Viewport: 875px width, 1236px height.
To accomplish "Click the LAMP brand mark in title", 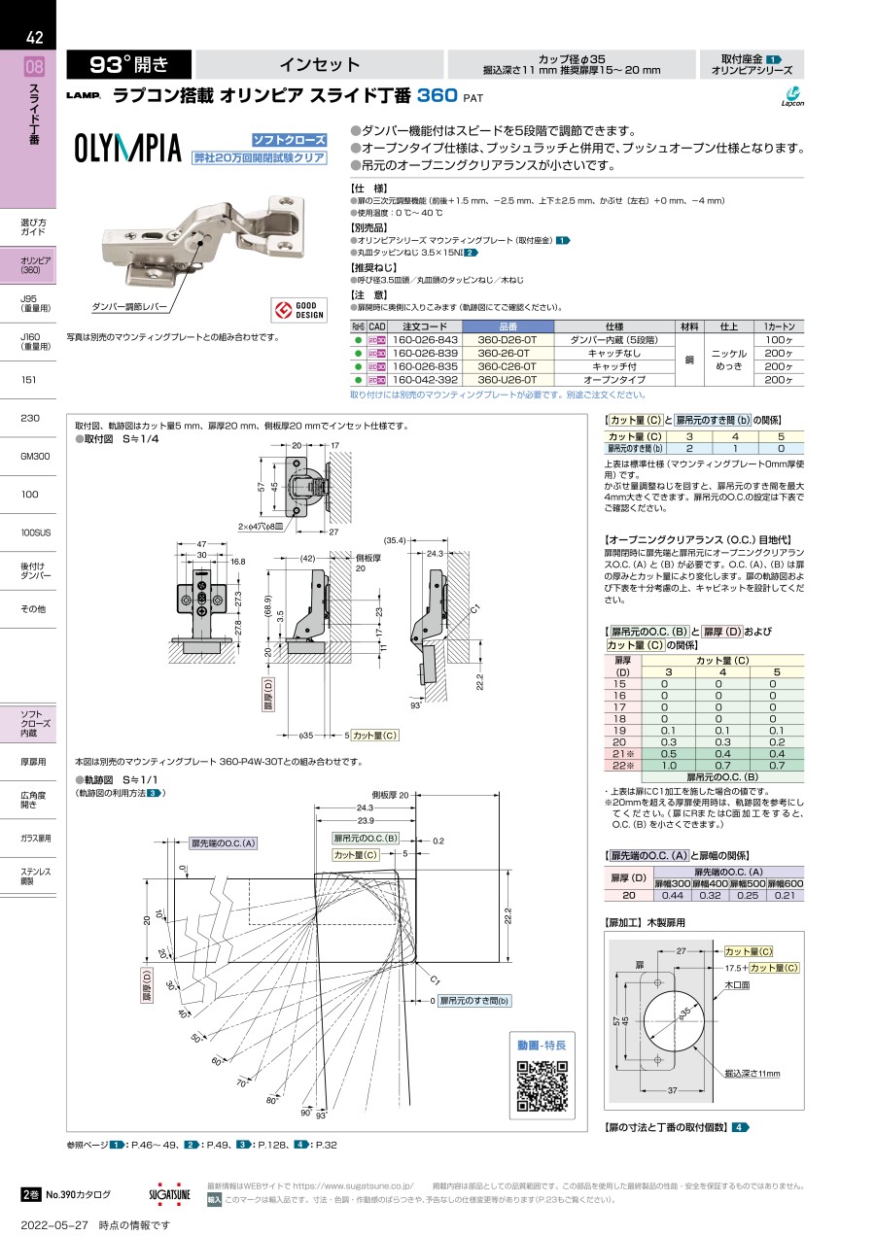I will click(x=84, y=97).
